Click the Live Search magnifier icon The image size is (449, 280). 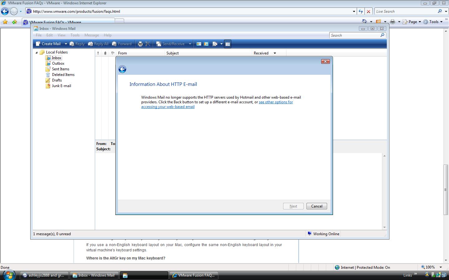[440, 11]
